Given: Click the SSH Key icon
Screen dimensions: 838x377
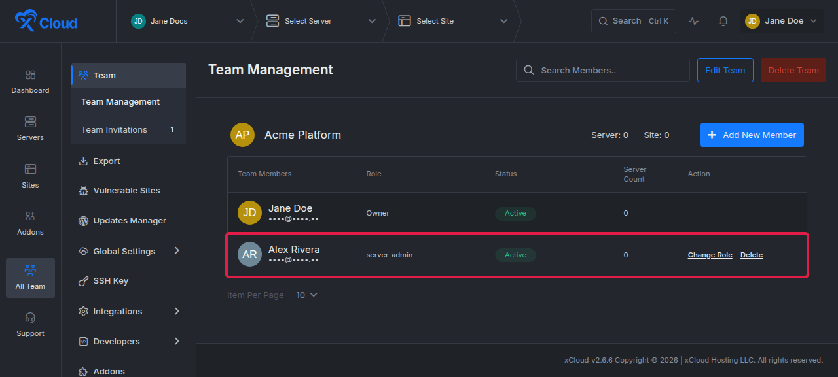Looking at the screenshot, I should [x=83, y=281].
